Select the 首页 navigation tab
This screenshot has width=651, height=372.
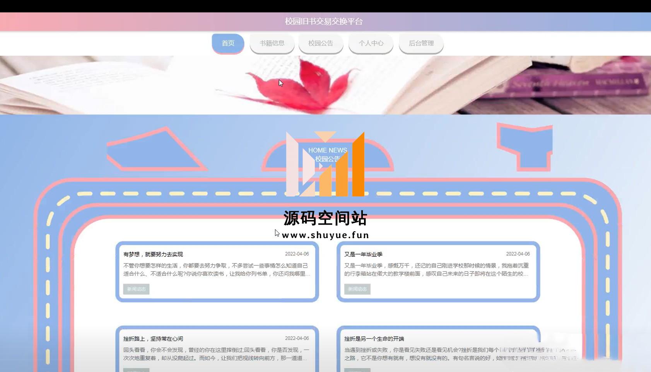click(228, 43)
